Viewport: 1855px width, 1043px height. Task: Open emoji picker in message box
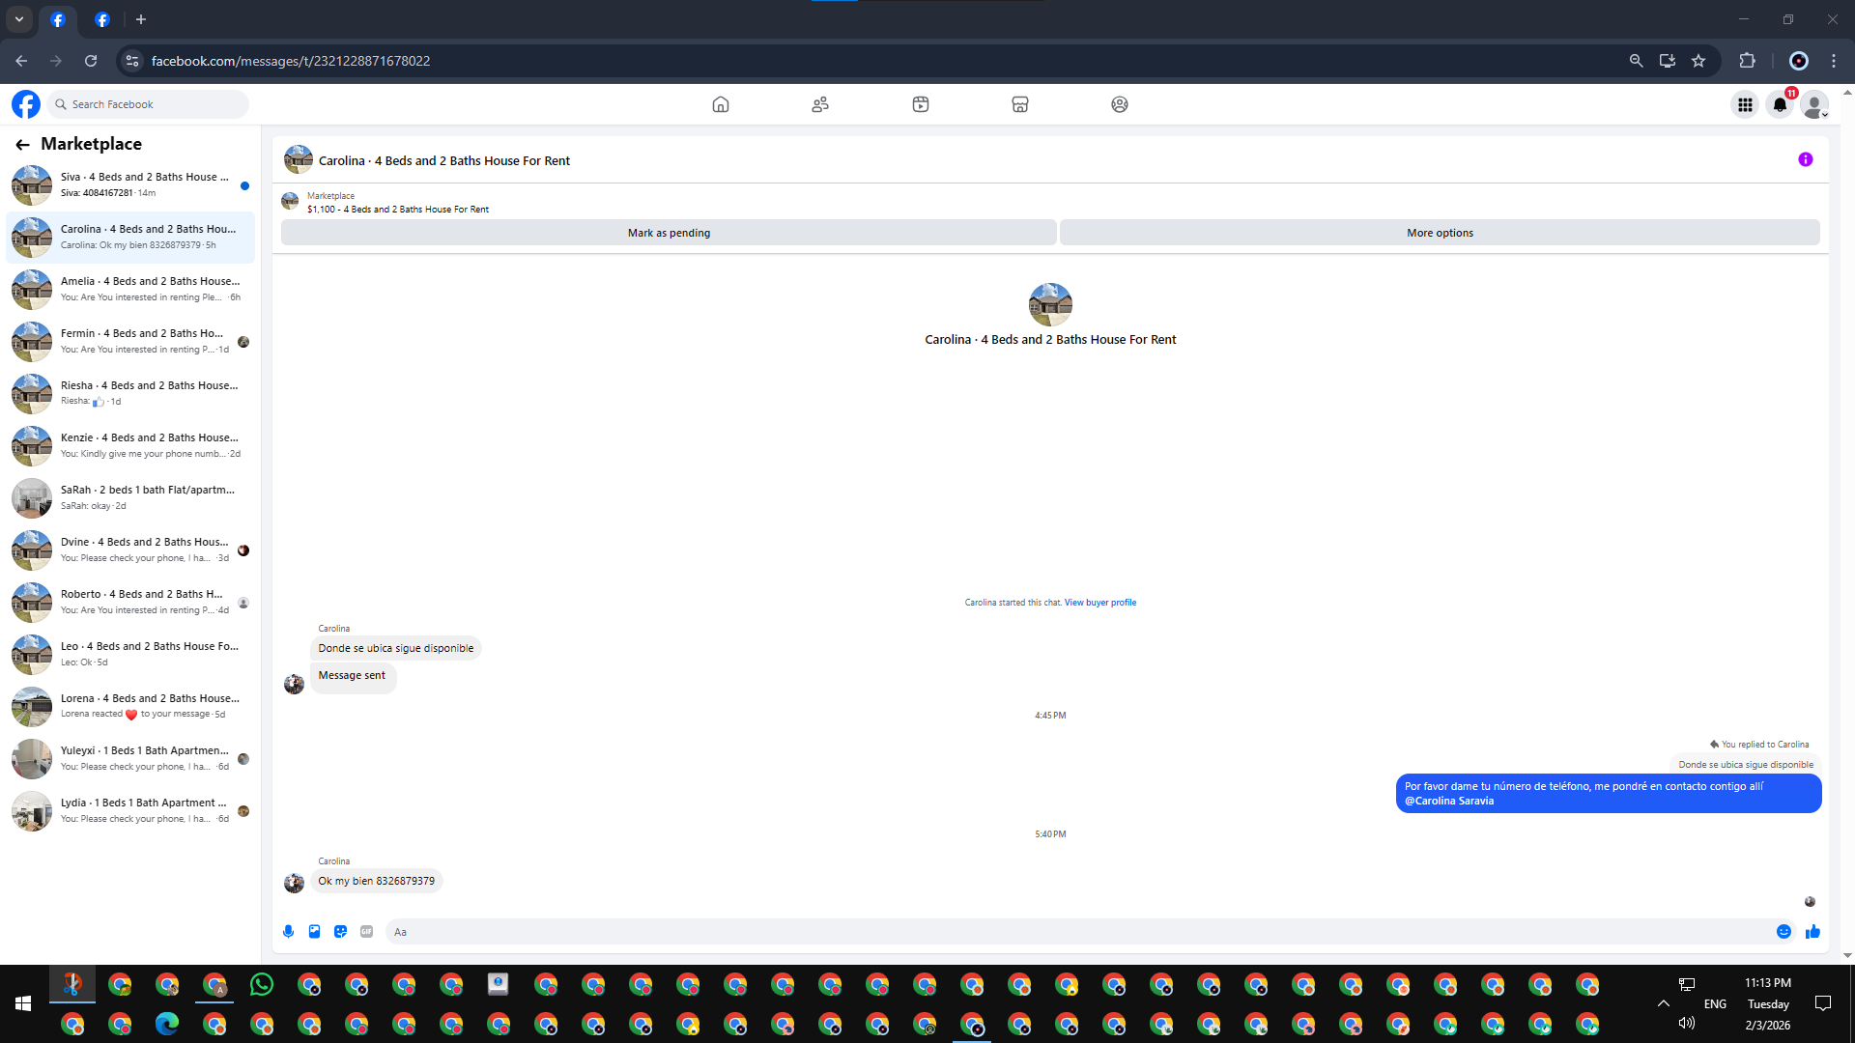(x=1784, y=932)
